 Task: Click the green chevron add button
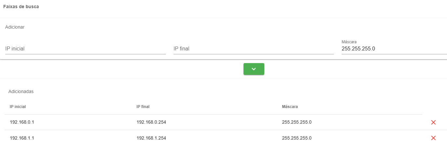click(254, 69)
